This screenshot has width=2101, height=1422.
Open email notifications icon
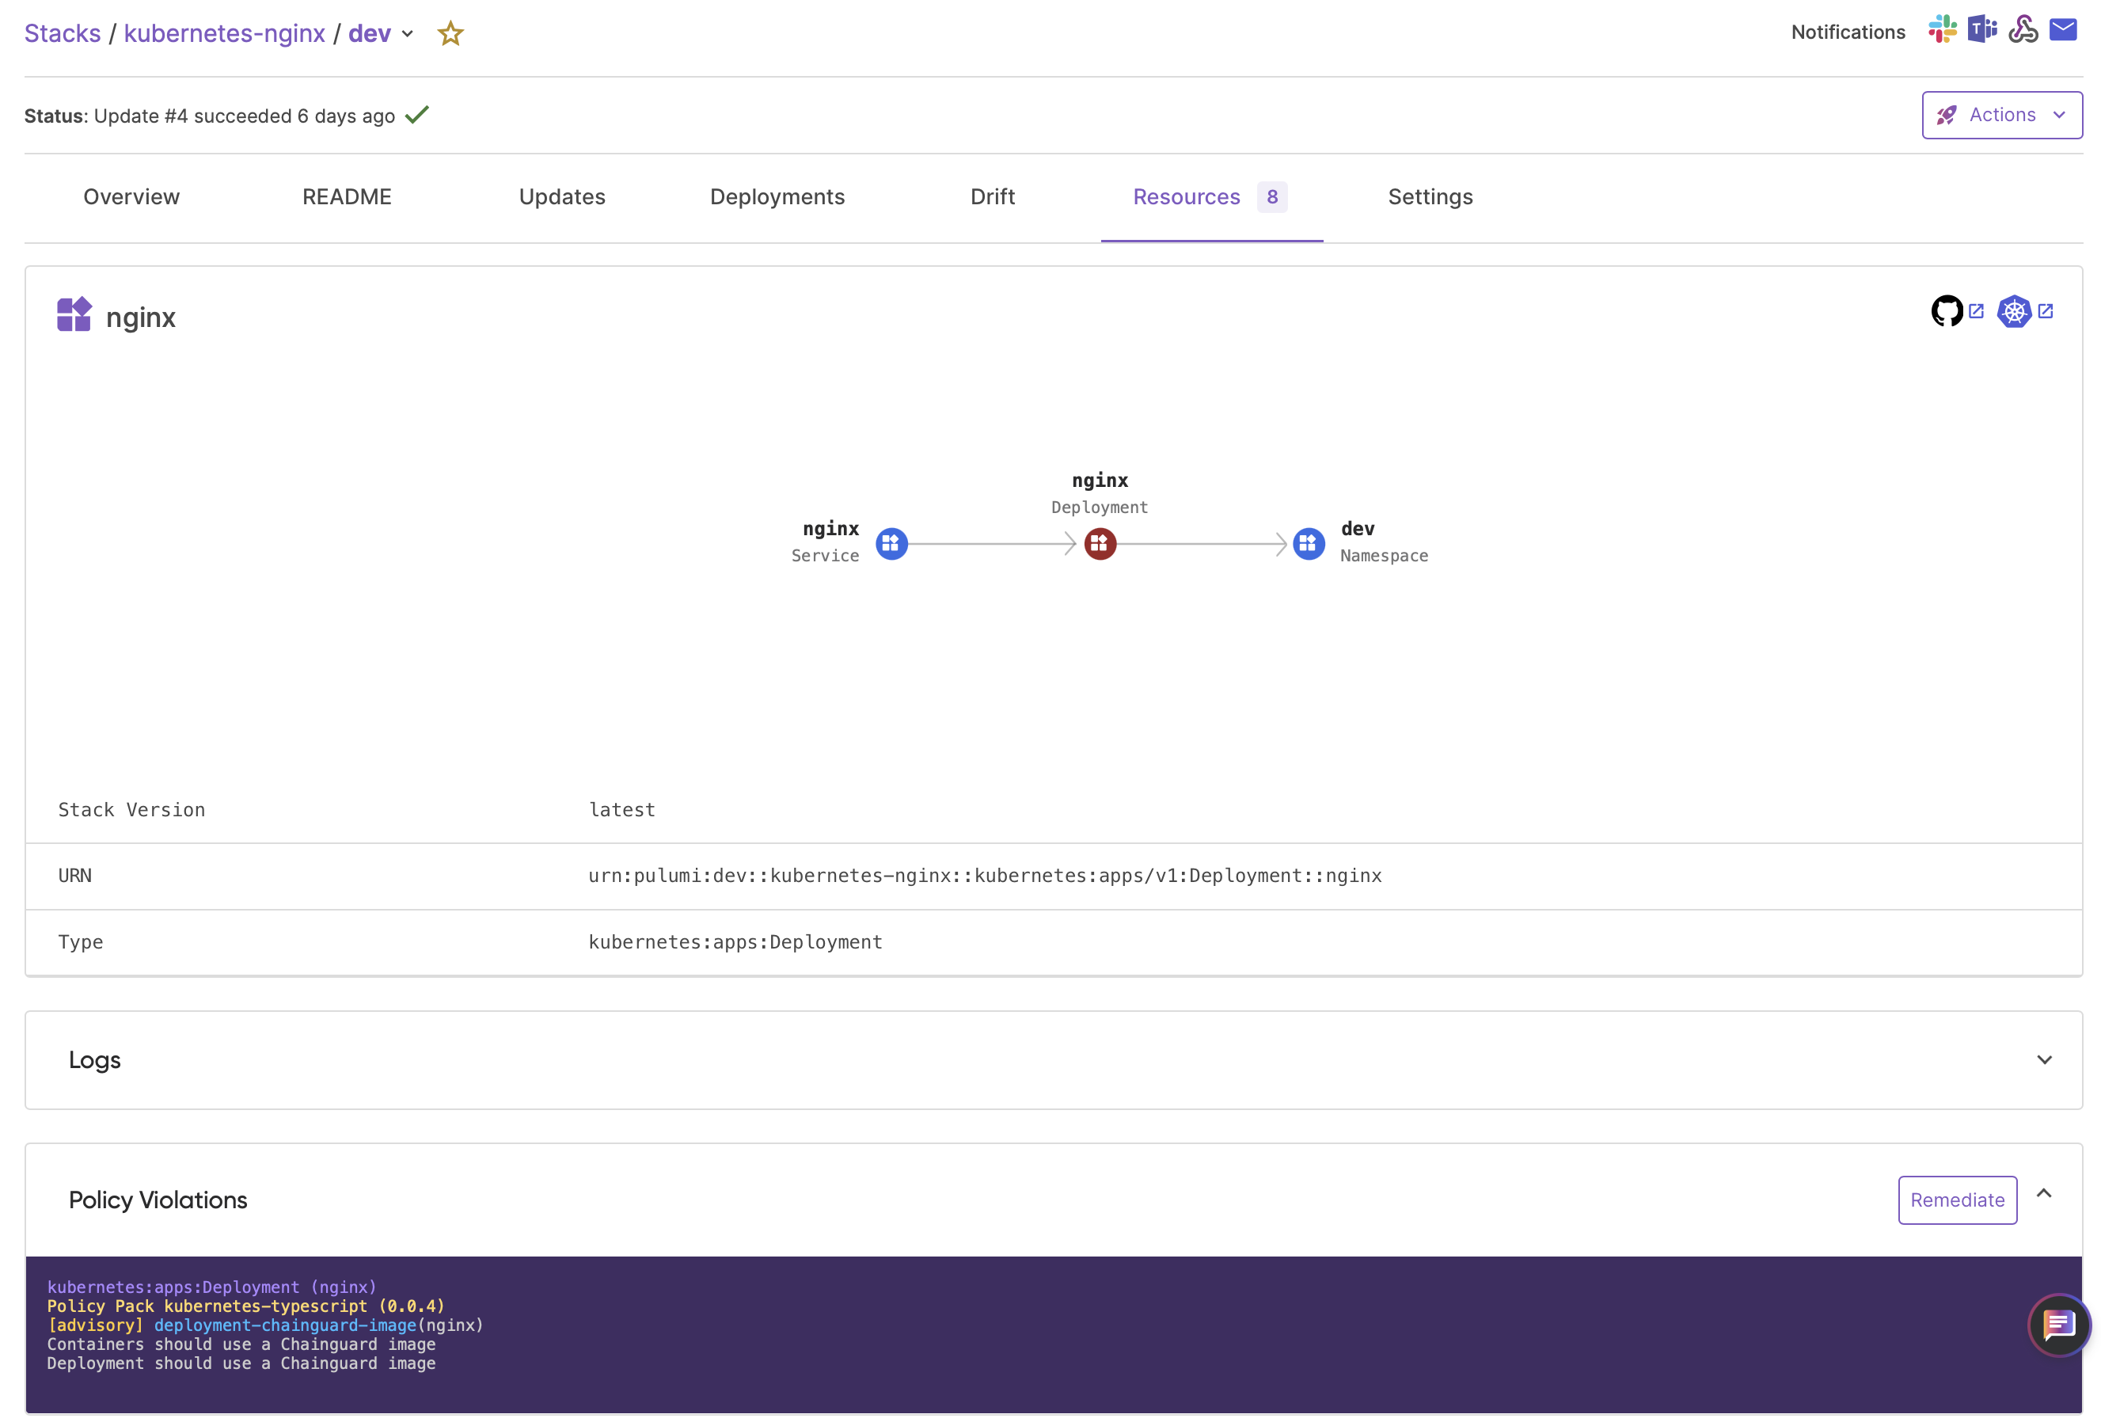[2063, 30]
